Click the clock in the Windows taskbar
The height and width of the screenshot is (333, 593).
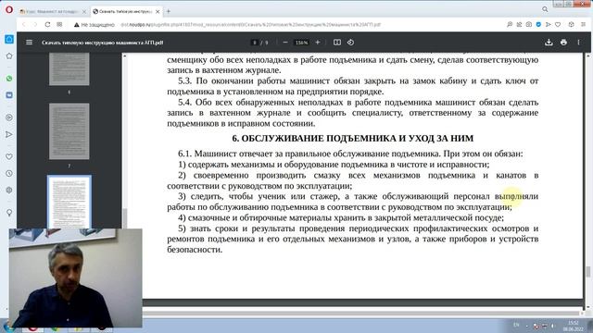[574, 326]
